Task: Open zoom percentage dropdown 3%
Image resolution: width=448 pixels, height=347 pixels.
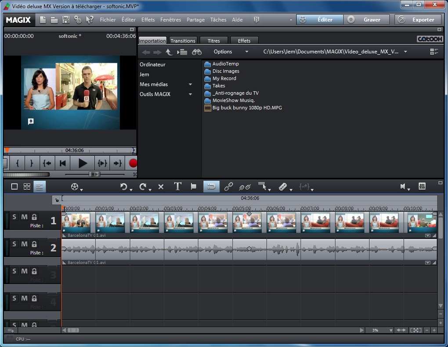Action: (391, 330)
